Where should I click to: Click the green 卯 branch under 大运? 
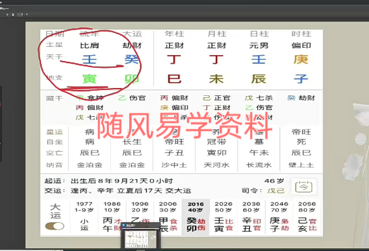tap(132, 79)
